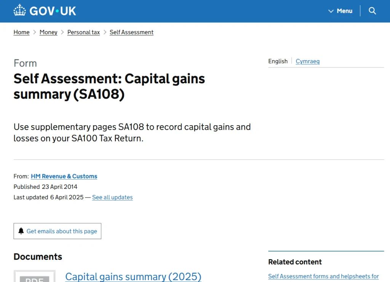This screenshot has height=282, width=390.
Task: Expand the Menu chevron arrow
Action: [331, 11]
